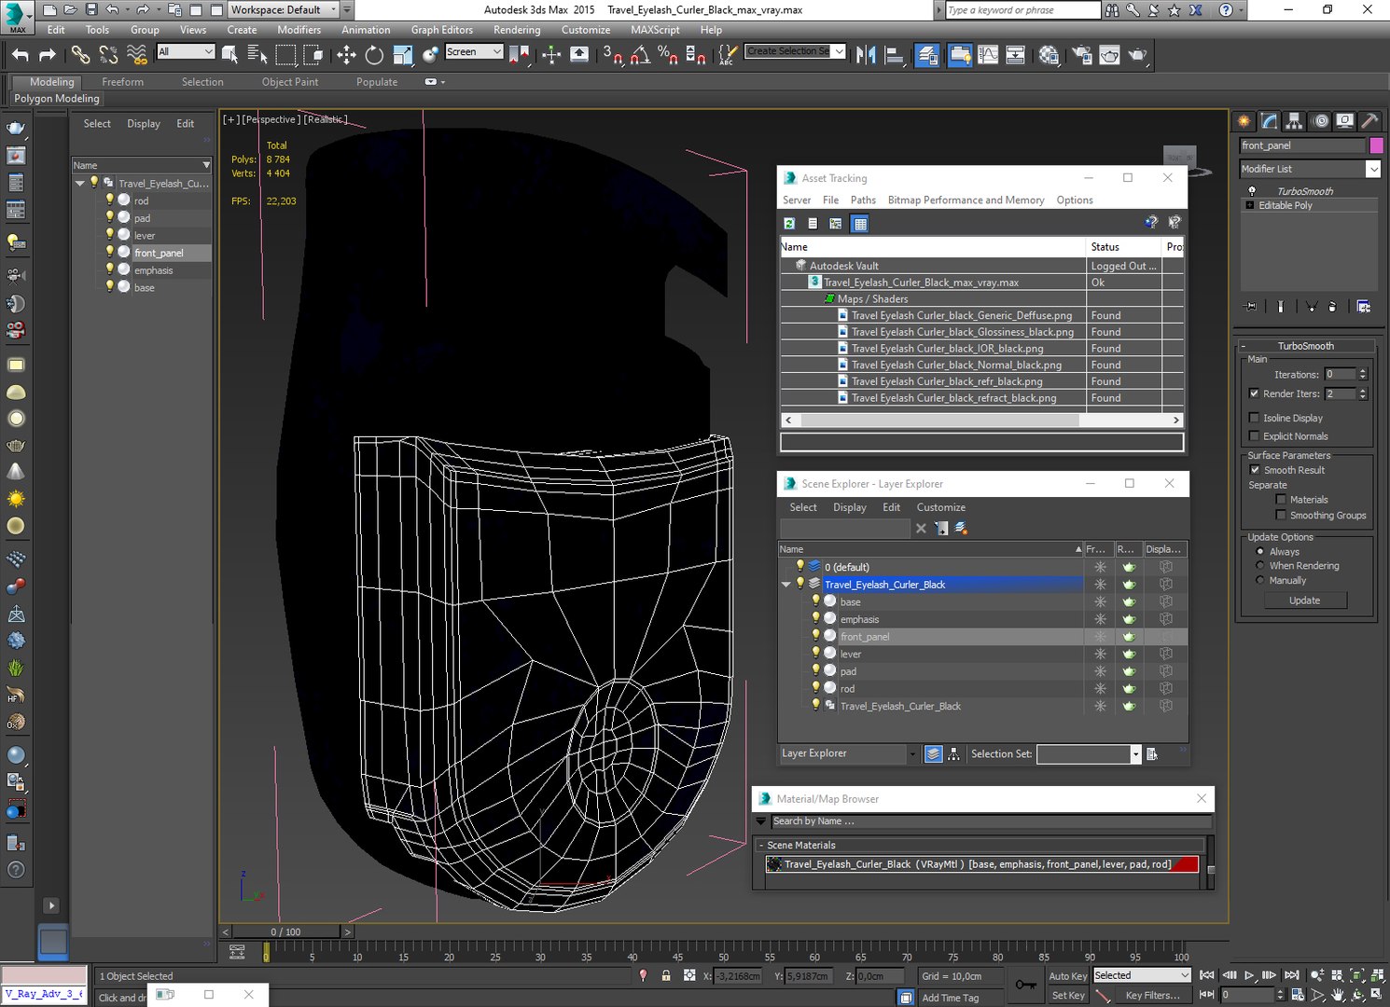Click the Auto Key button
The height and width of the screenshot is (1007, 1390).
[x=1067, y=976]
